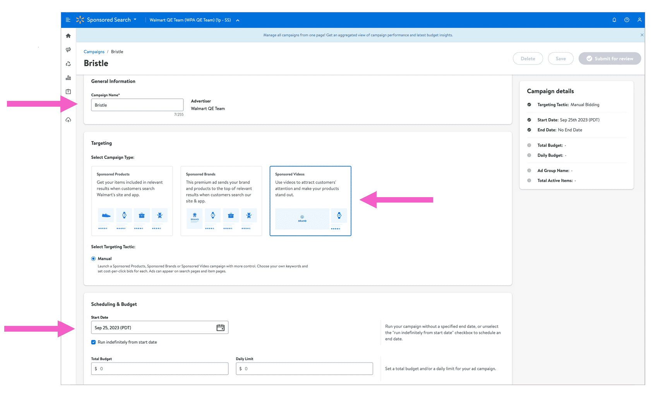Go to the Home sidebar icon
The height and width of the screenshot is (397, 658).
point(69,36)
